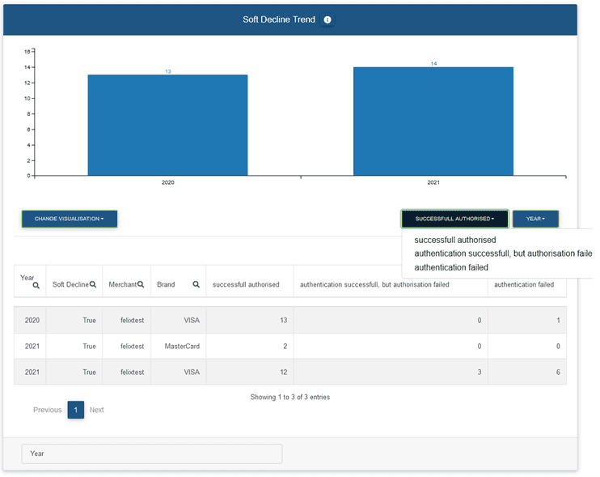This screenshot has height=477, width=600.
Task: Click the Merchant column search icon
Action: [x=141, y=284]
